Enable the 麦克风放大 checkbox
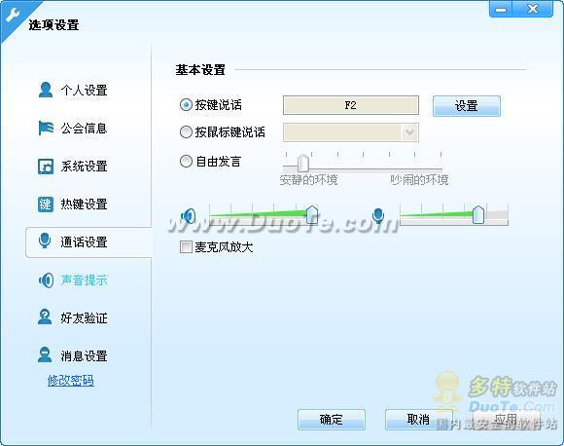The image size is (564, 446). (x=186, y=247)
